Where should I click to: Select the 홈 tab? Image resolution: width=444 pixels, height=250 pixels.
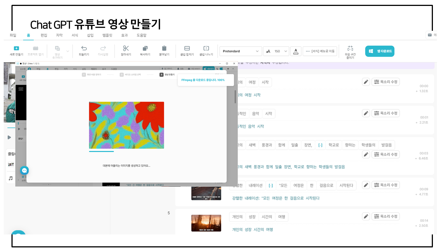28,35
